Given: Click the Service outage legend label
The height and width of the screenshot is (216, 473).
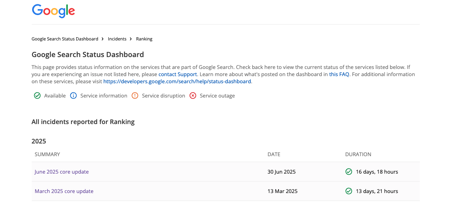Looking at the screenshot, I should pos(217,96).
